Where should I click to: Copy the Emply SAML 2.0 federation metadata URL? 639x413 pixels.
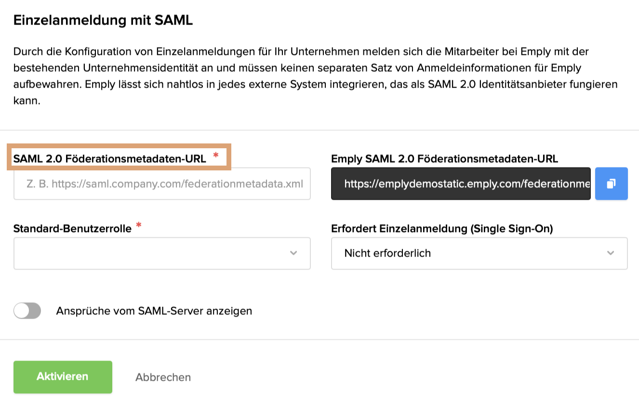[611, 183]
